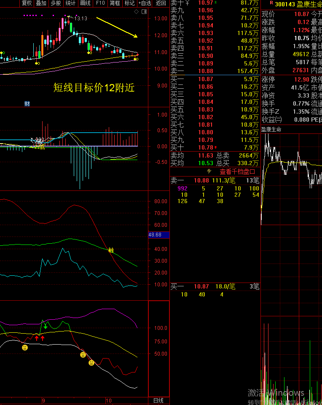The image size is (322, 405).
Task: Open the 统计 statistics menu
Action: (x=70, y=3)
